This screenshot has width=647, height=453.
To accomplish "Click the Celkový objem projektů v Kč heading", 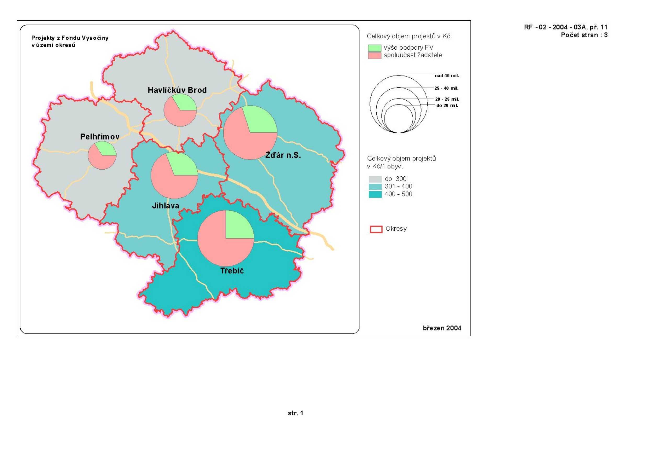I will (x=408, y=36).
